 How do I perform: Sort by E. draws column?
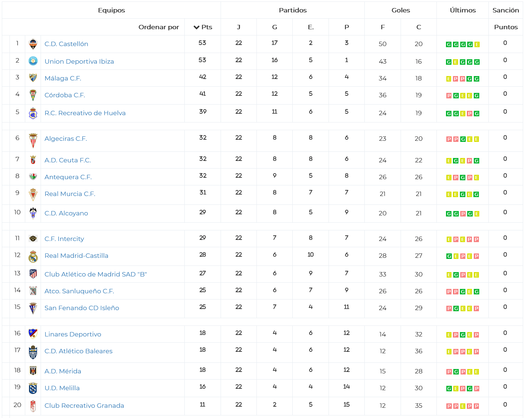coord(311,27)
